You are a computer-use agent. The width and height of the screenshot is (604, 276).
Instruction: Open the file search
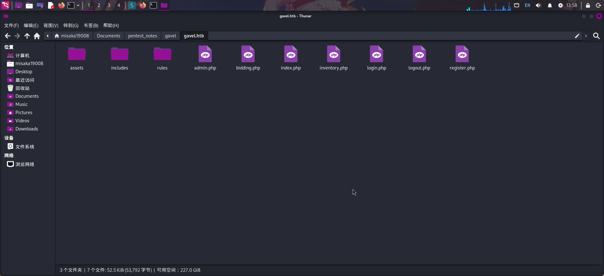click(x=596, y=36)
